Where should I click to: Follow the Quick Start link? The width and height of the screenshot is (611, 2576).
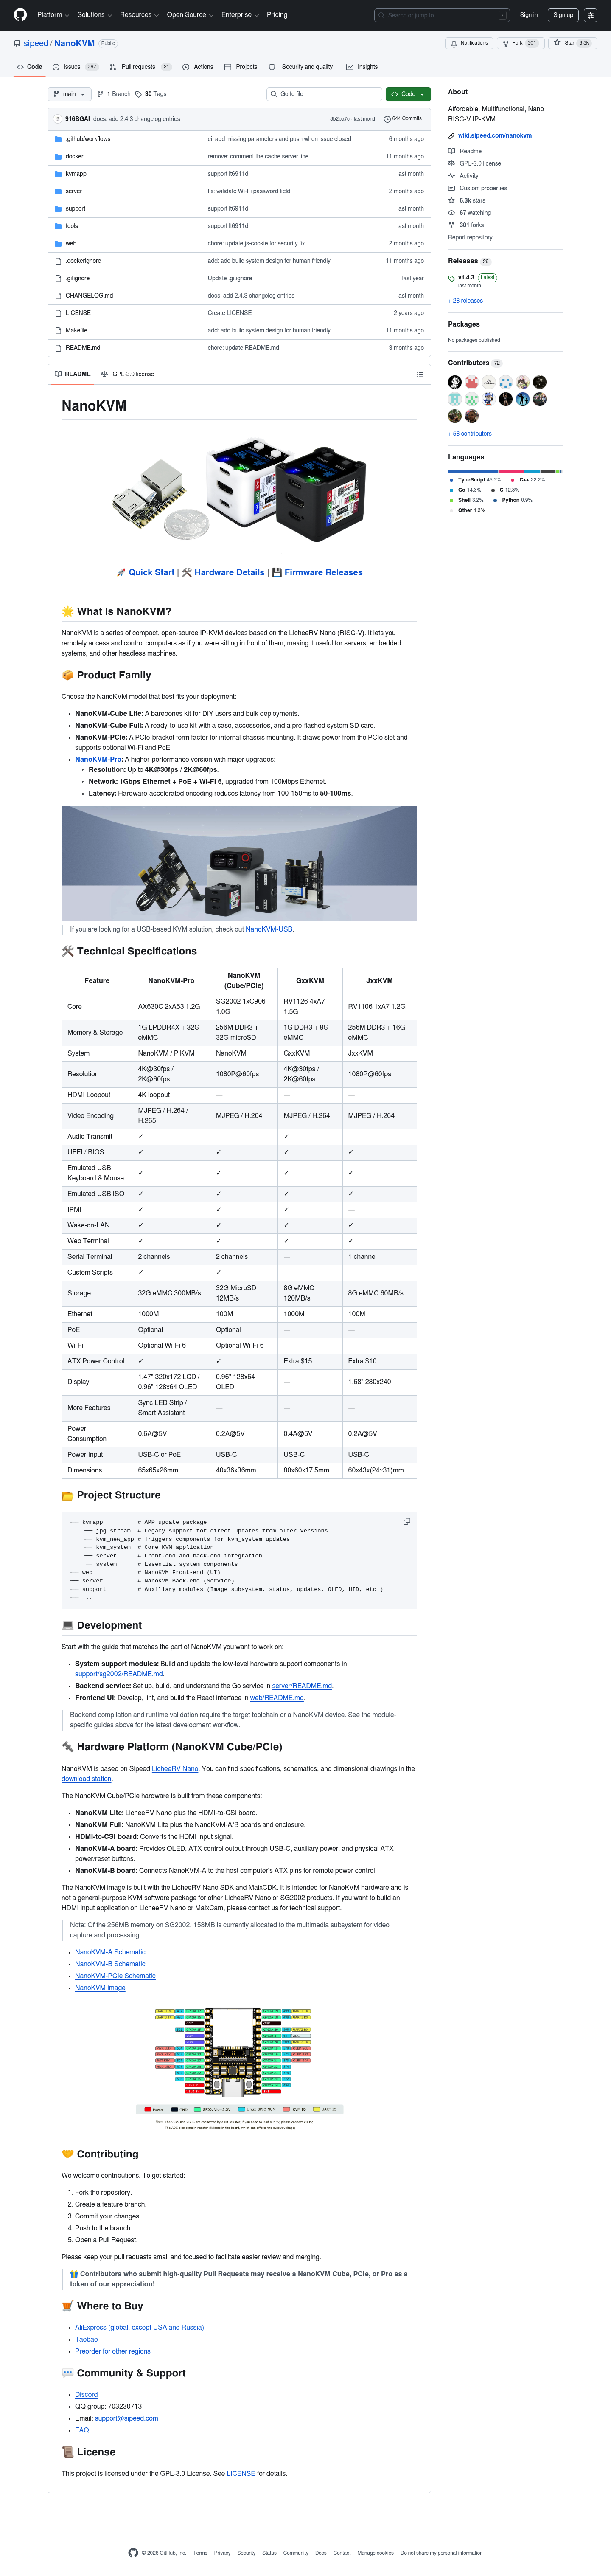151,572
